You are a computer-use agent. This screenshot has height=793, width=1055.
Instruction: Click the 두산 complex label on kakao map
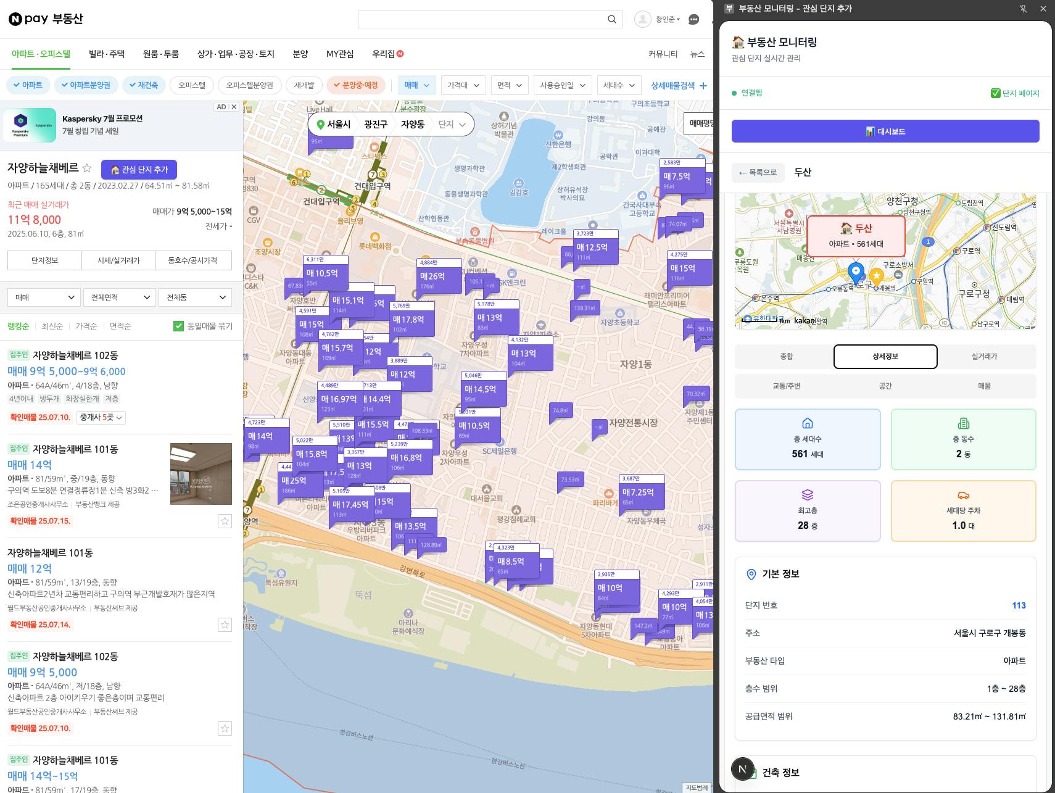(856, 236)
